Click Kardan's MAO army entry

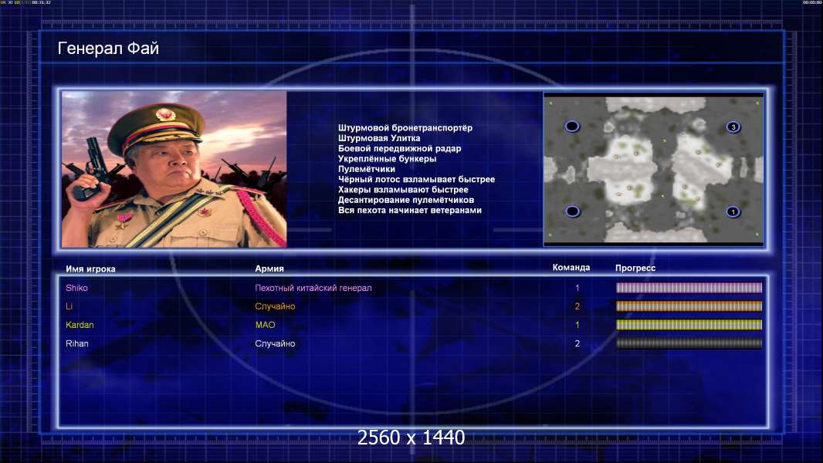click(265, 325)
